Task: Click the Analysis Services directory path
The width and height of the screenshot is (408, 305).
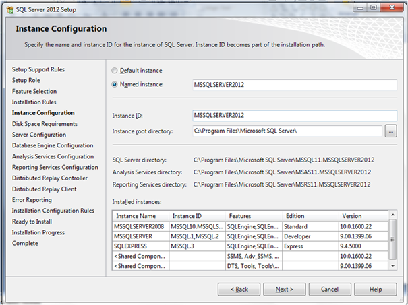Action: [282, 172]
